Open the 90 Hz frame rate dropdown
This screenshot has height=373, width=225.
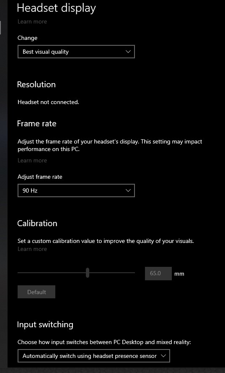click(76, 190)
